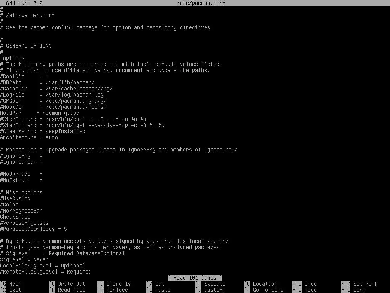390x293 pixels.
Task: Click the M-A Set Mark shortcut
Action: pos(360,284)
